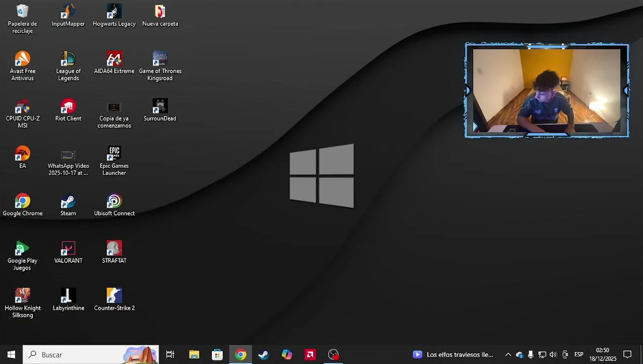Open Copilot from the taskbar
Screen dimensions: 643x364
(x=287, y=354)
